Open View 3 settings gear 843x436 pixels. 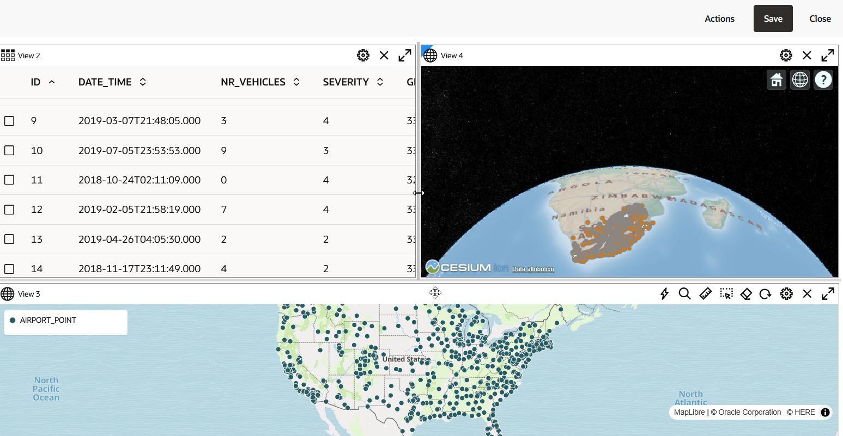coord(786,294)
